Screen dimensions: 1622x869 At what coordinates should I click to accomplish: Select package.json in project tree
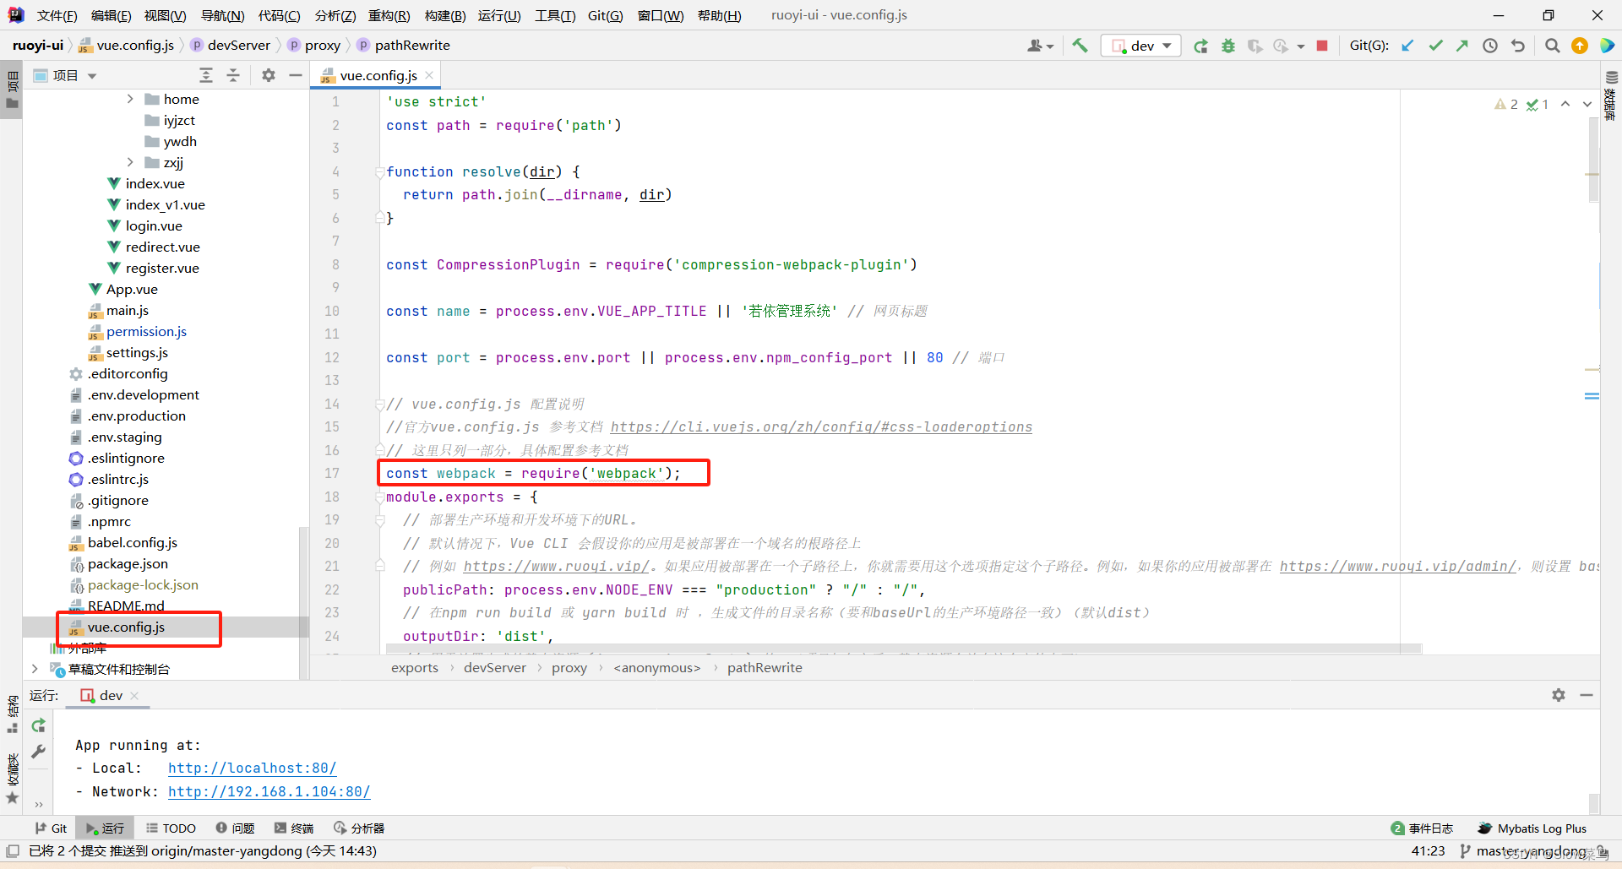(x=128, y=564)
